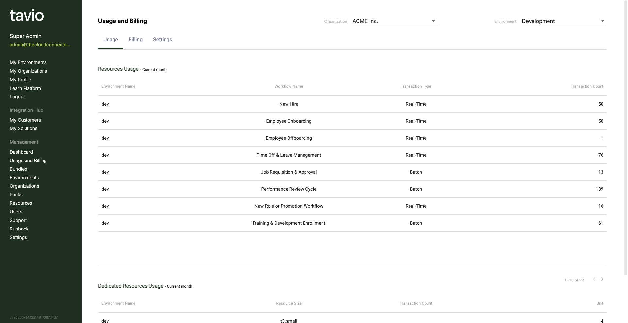628x323 pixels.
Task: Open the Dashboard page
Action: [x=21, y=152]
